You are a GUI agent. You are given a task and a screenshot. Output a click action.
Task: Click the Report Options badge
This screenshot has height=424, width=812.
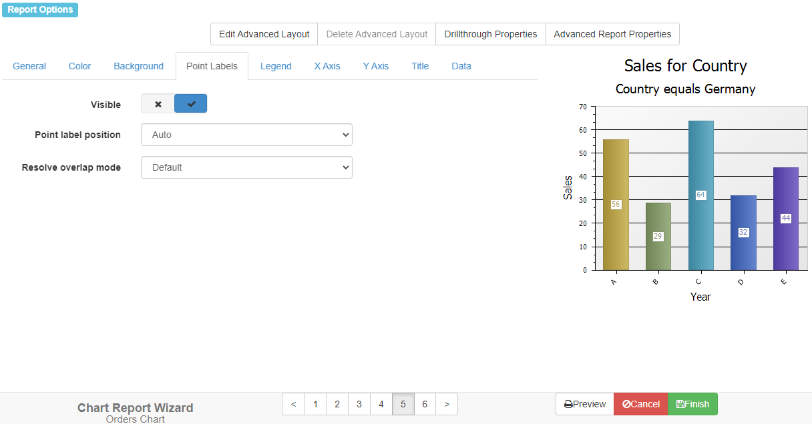coord(40,10)
